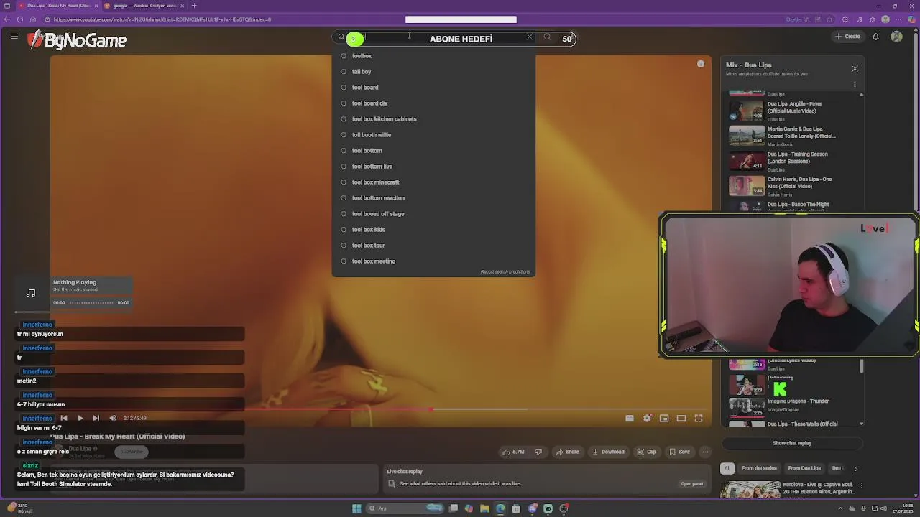This screenshot has width=920, height=517.
Task: Show more filter chips with right arrow
Action: (x=855, y=469)
